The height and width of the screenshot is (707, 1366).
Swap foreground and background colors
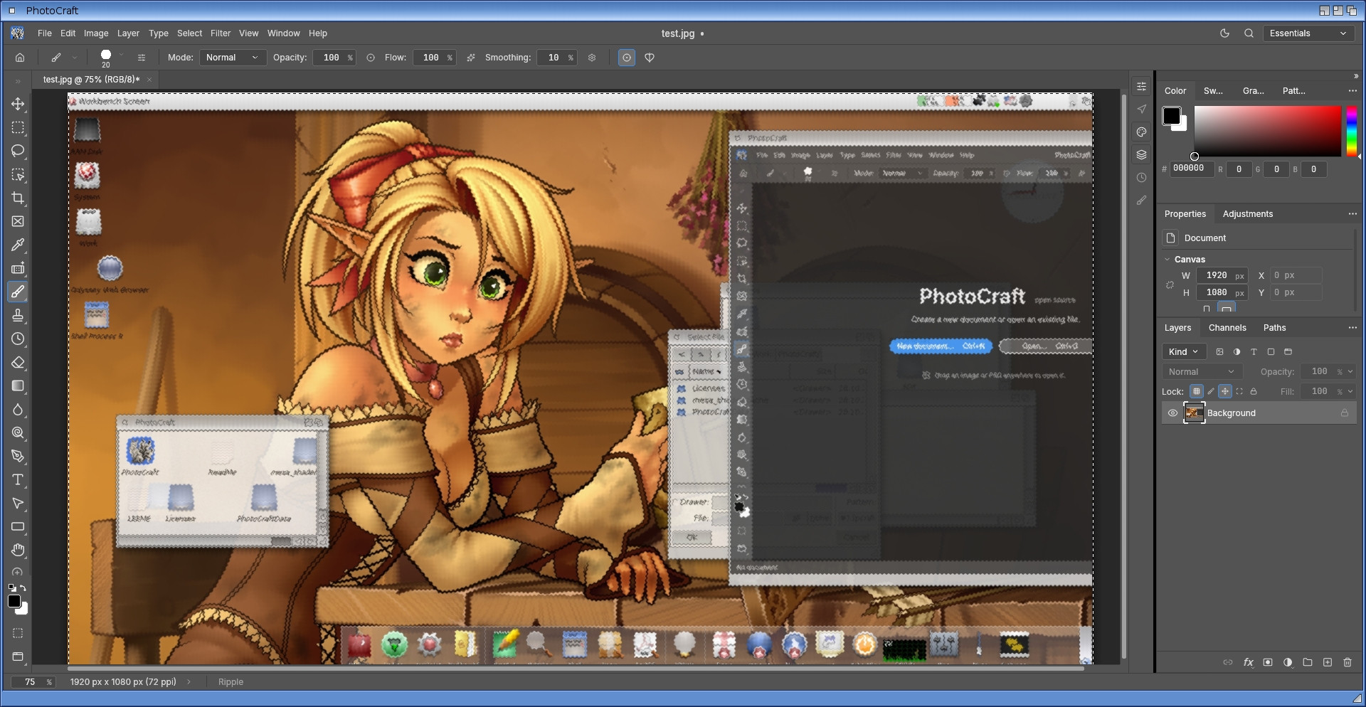tap(23, 588)
